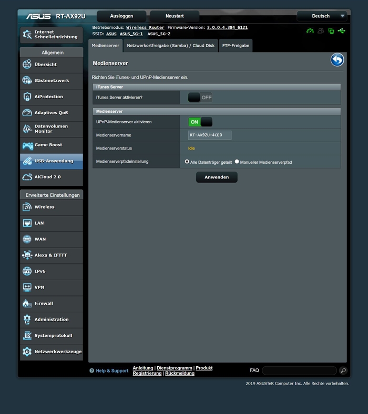This screenshot has width=368, height=414.
Task: Select Alle Datenträger geteilt radio option
Action: [187, 162]
